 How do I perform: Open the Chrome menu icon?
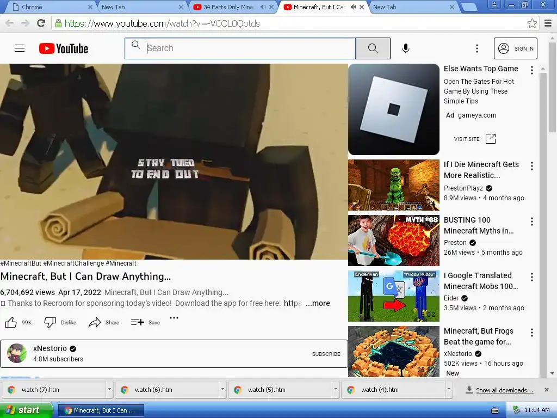click(x=548, y=23)
